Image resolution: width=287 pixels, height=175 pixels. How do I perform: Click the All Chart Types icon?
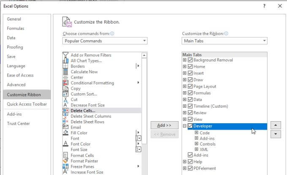65,61
